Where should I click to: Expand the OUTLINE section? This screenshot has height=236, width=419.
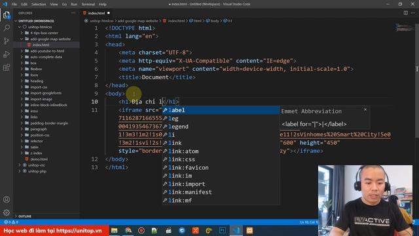(x=25, y=216)
